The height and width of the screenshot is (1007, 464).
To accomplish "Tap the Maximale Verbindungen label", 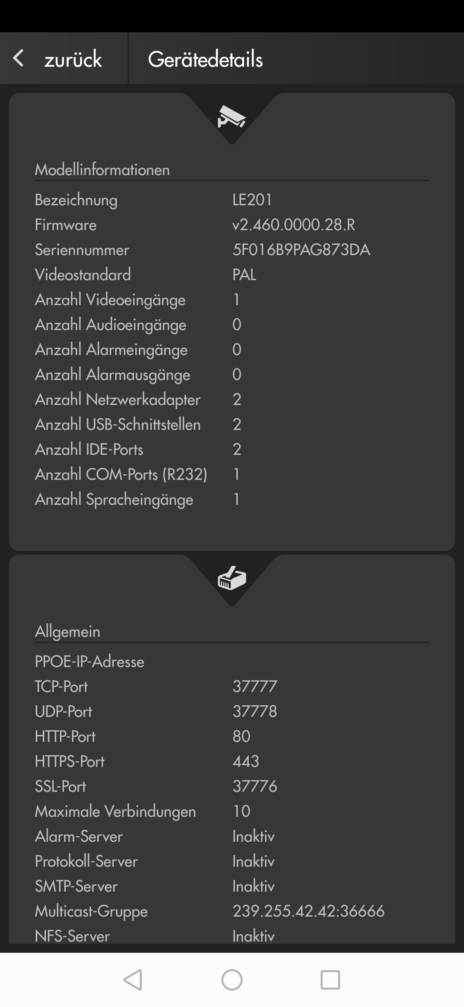I will (115, 811).
